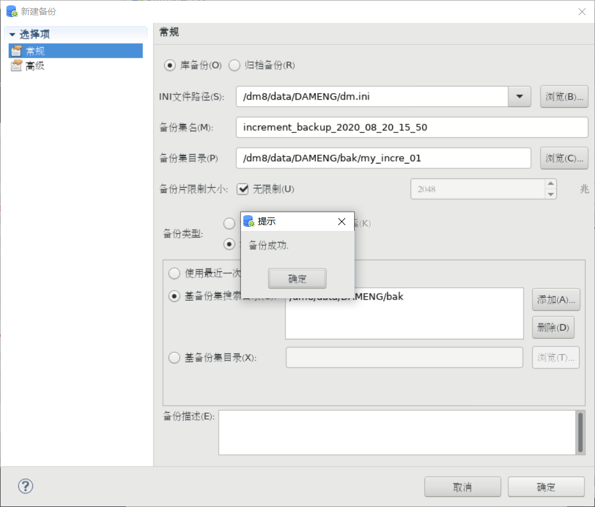Click the 基备份集目录(X) input field
Image resolution: width=595 pixels, height=507 pixels.
404,358
